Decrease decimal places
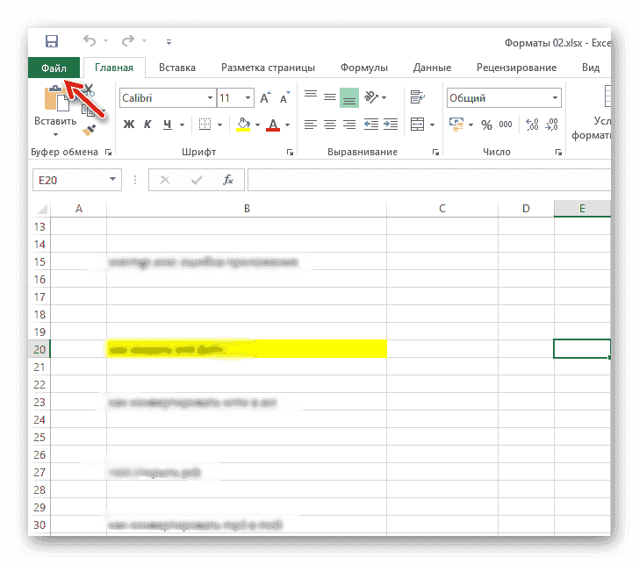This screenshot has width=639, height=564. click(x=551, y=125)
